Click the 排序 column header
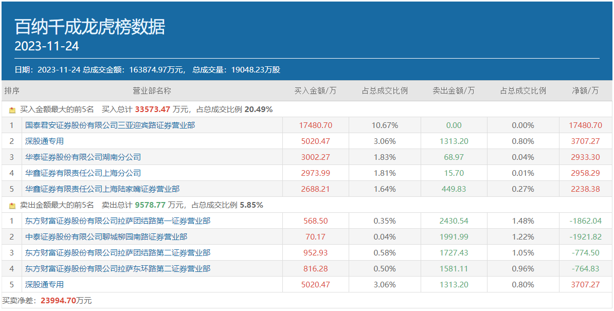The height and width of the screenshot is (311, 614). coord(12,91)
